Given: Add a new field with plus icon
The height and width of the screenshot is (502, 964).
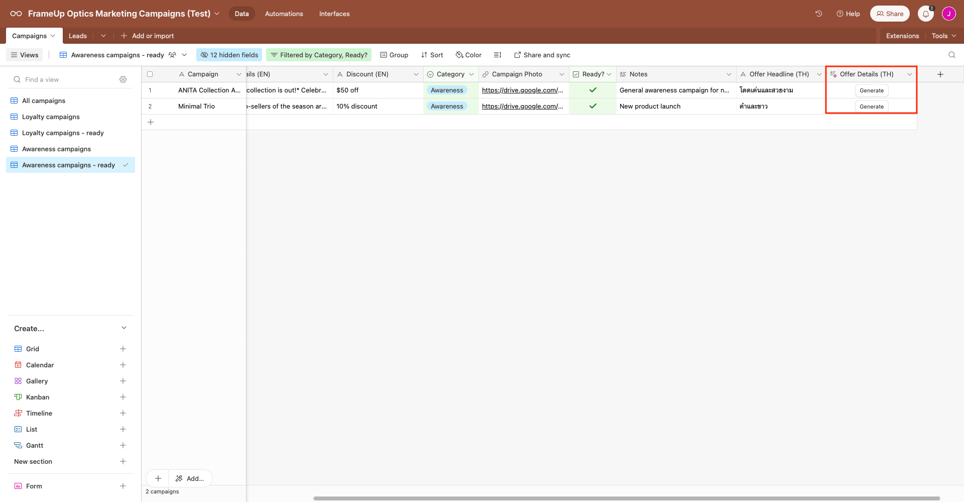Looking at the screenshot, I should 940,74.
